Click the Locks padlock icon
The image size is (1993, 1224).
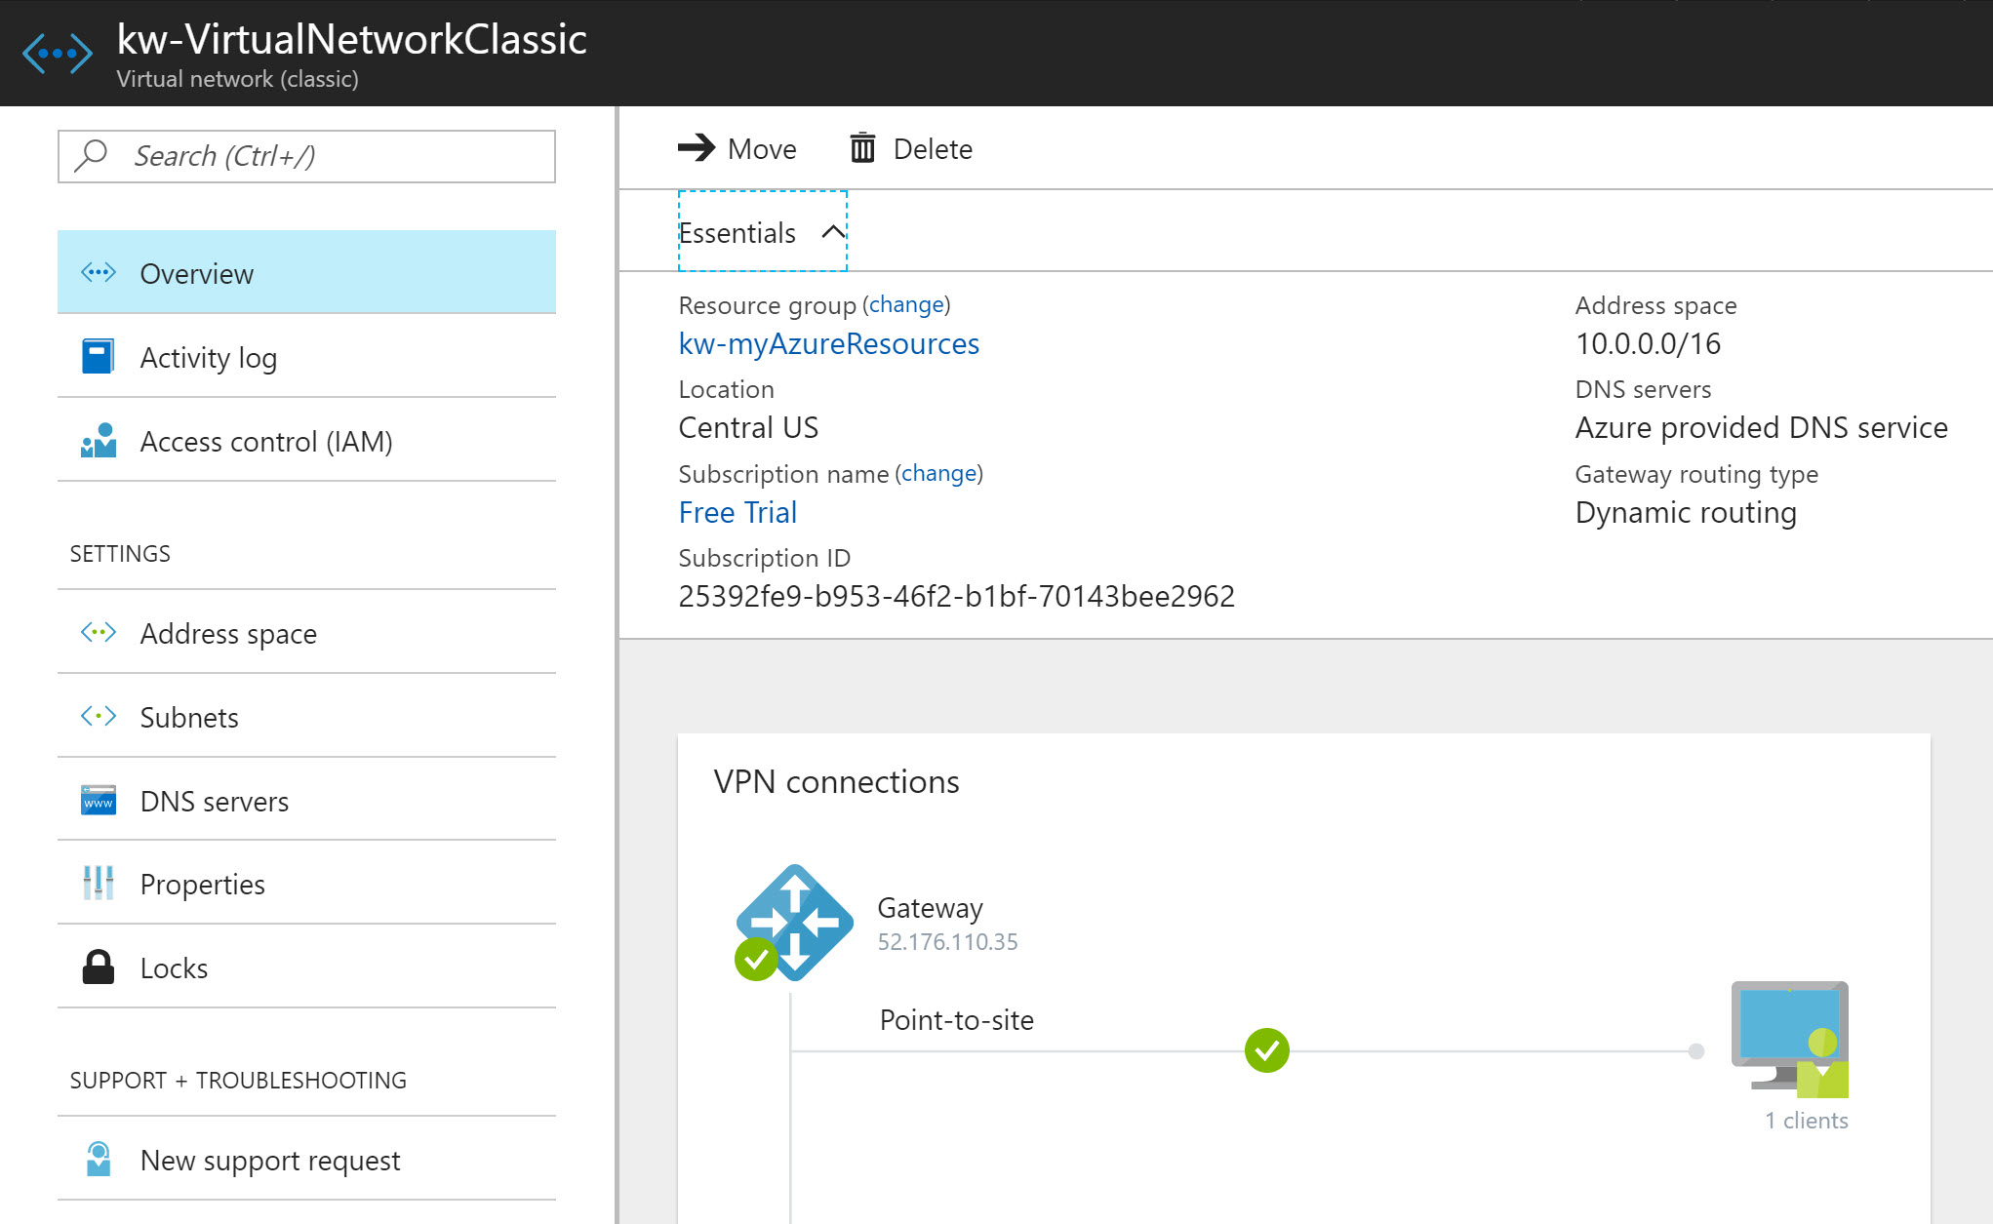[x=99, y=967]
